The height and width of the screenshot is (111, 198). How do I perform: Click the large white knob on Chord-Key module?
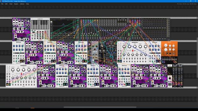tap(35, 36)
